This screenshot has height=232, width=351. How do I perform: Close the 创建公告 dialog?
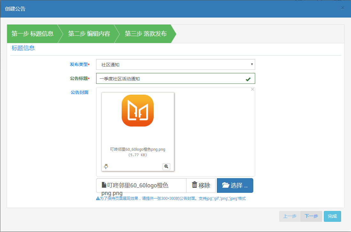342,8
